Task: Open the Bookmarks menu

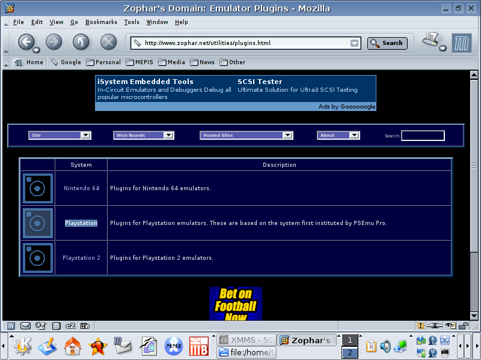Action: [x=101, y=22]
